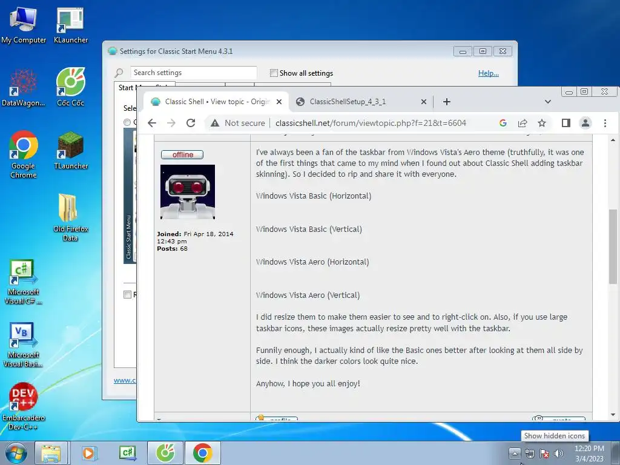The height and width of the screenshot is (465, 620).
Task: Click the browser forward arrow
Action: click(x=171, y=123)
